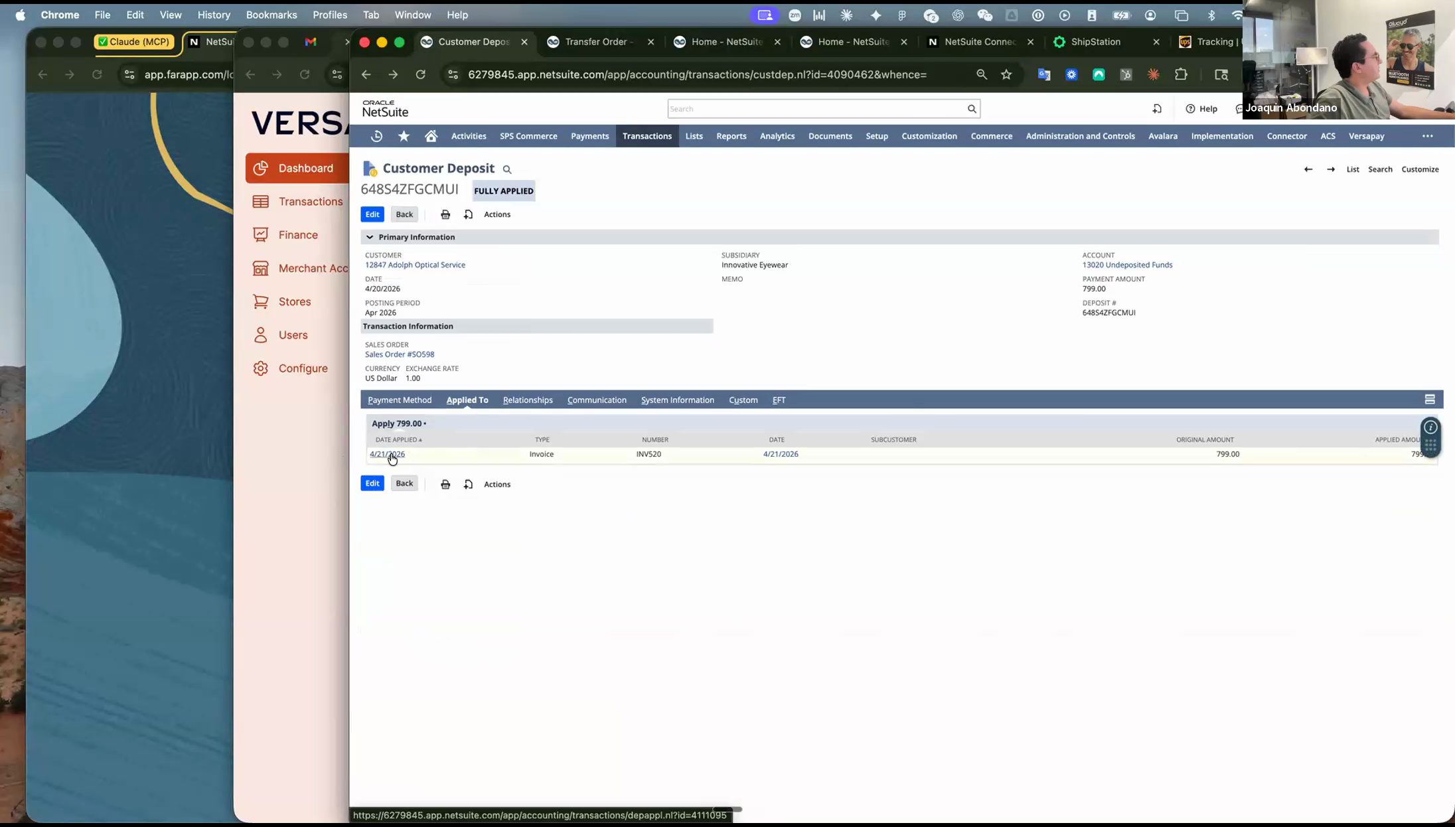The width and height of the screenshot is (1455, 827).
Task: Open Customization menu in NetSuite nav
Action: pyautogui.click(x=929, y=136)
